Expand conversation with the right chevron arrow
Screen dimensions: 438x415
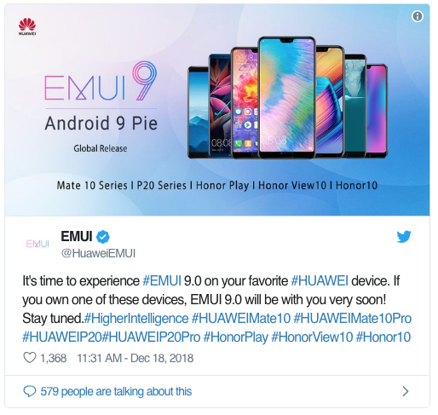click(x=406, y=391)
